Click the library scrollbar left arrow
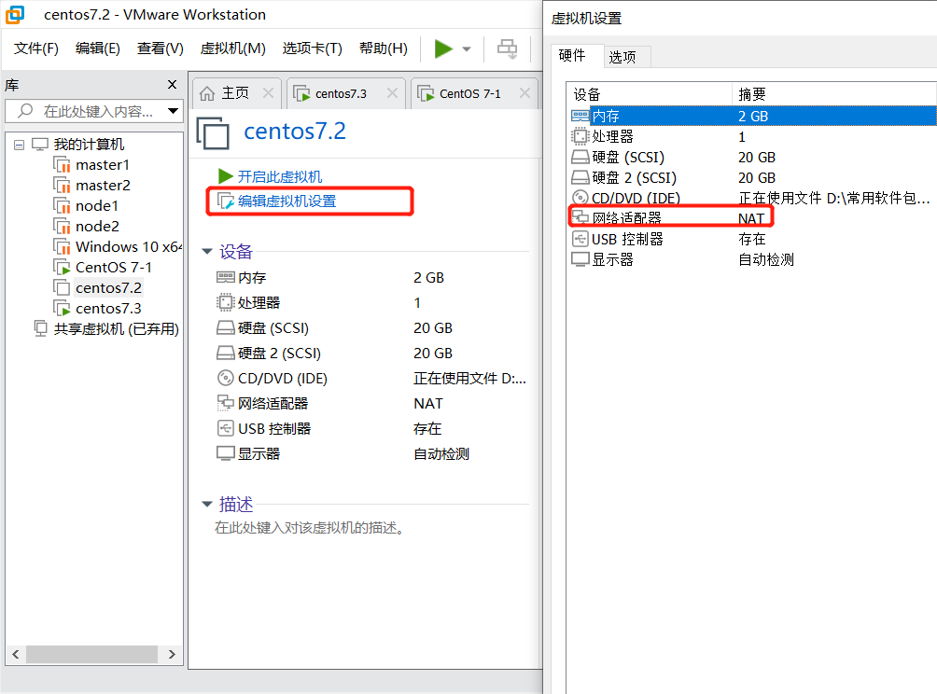 pyautogui.click(x=16, y=655)
